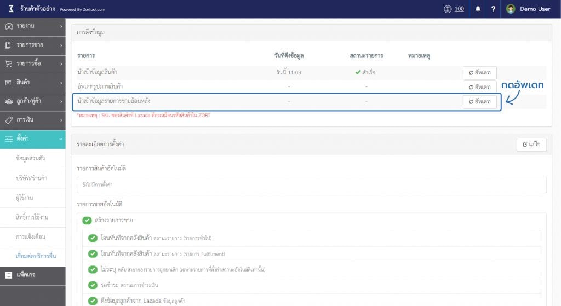Open the help question mark
This screenshot has height=306, width=561.
(493, 9)
